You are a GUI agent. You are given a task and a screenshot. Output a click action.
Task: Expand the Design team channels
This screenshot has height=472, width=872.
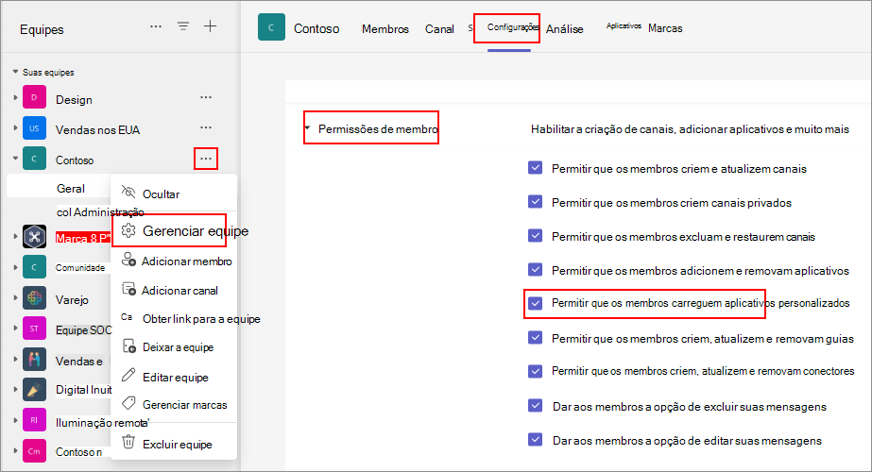coord(15,98)
